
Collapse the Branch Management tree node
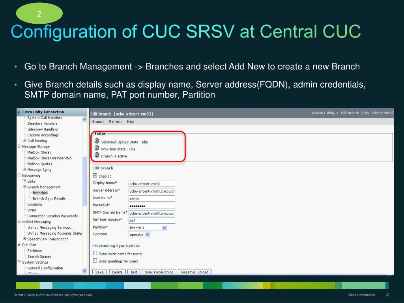tap(24, 187)
